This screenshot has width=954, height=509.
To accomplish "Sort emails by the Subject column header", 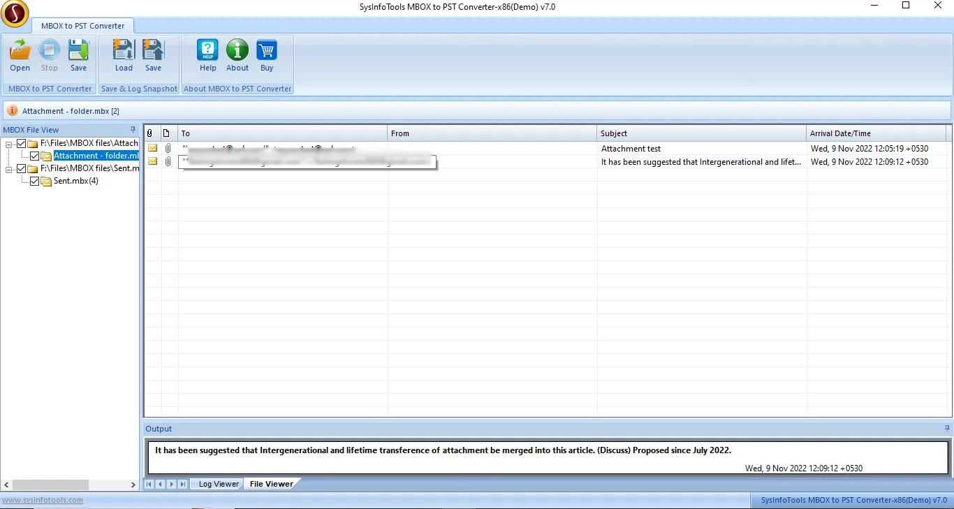I will coord(702,133).
